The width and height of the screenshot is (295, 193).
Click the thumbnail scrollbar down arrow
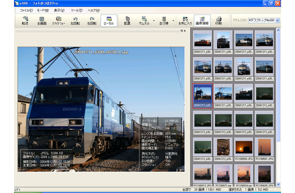coord(278,184)
